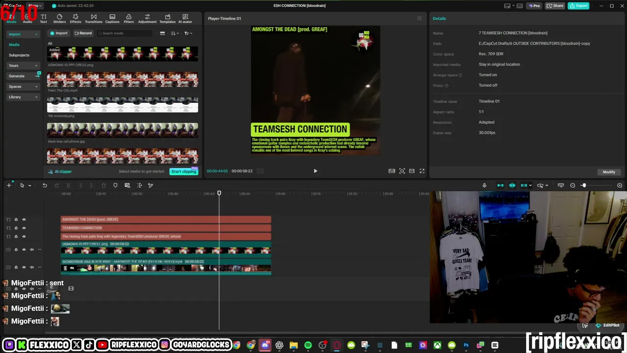Viewport: 627px width, 353px height.
Task: Open the Text tab icon
Action: point(43,19)
